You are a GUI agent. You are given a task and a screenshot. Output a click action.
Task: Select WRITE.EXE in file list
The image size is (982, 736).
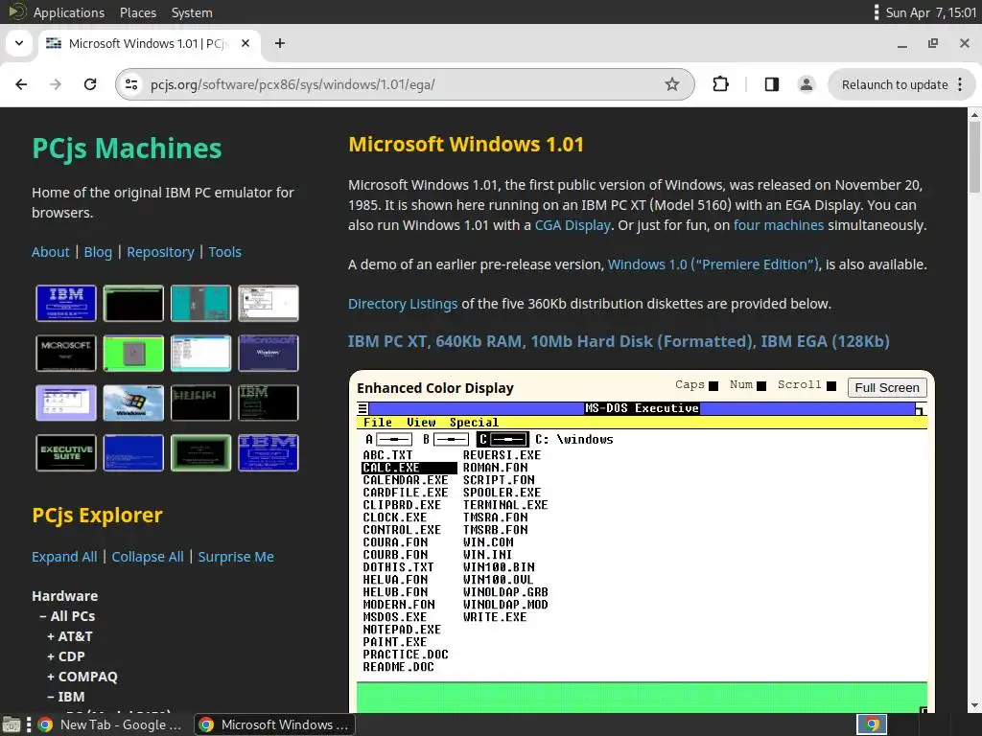click(495, 617)
